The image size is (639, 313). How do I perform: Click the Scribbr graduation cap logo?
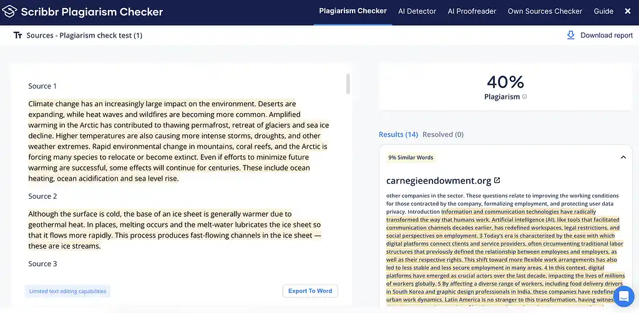(x=11, y=11)
